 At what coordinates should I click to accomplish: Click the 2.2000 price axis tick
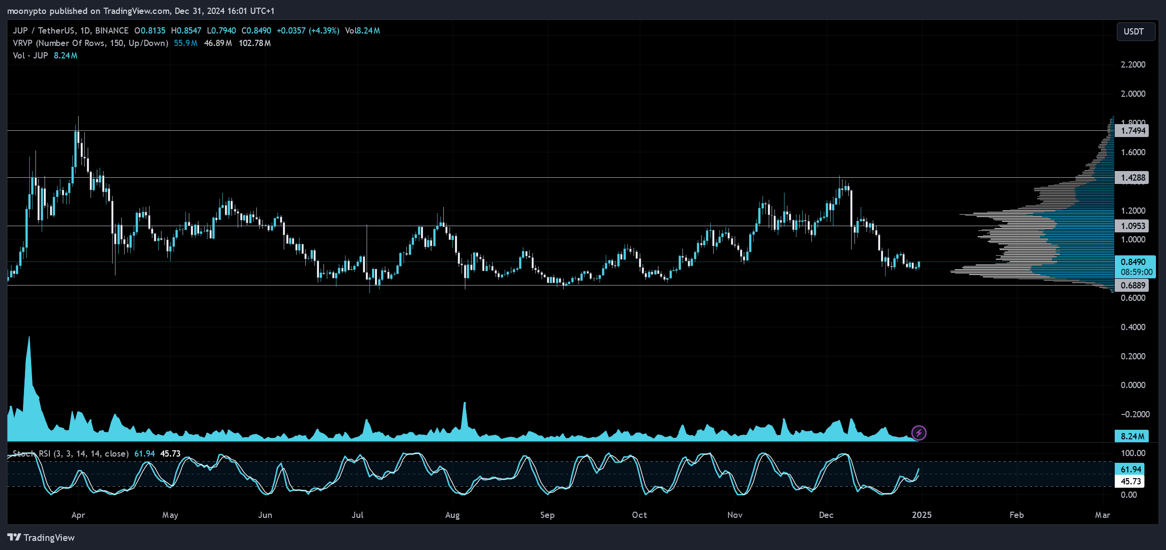pyautogui.click(x=1133, y=65)
